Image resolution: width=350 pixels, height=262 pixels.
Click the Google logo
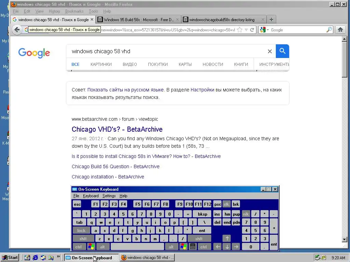tap(34, 53)
